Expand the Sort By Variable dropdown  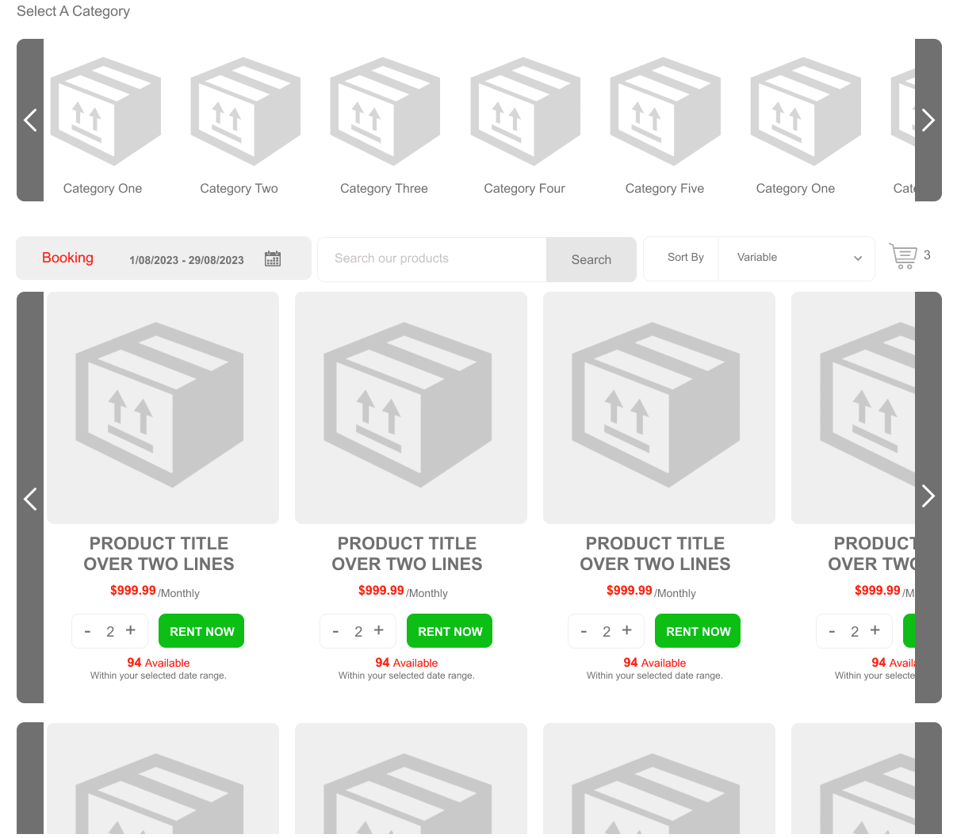click(796, 258)
